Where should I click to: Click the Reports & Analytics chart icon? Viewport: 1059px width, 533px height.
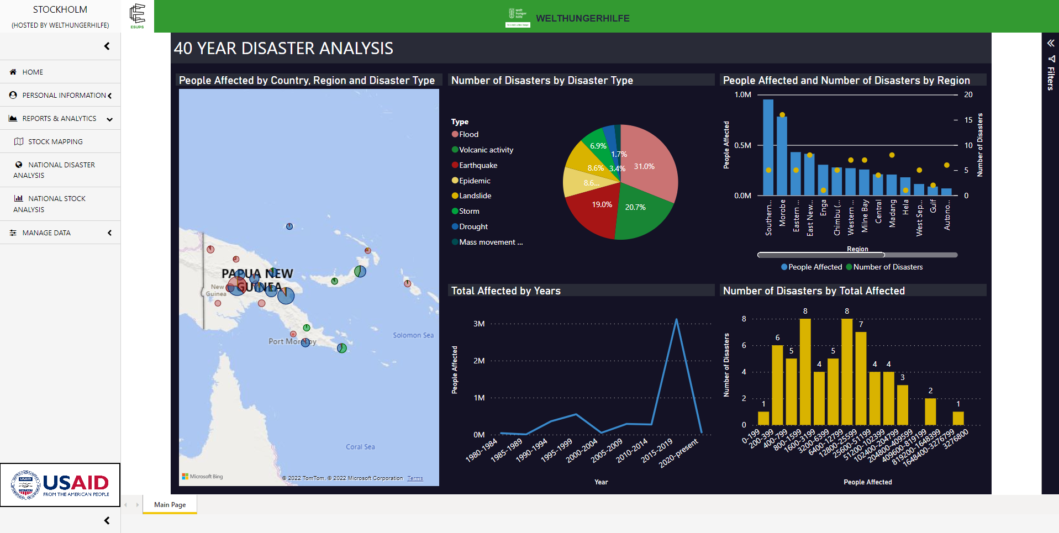pos(12,118)
